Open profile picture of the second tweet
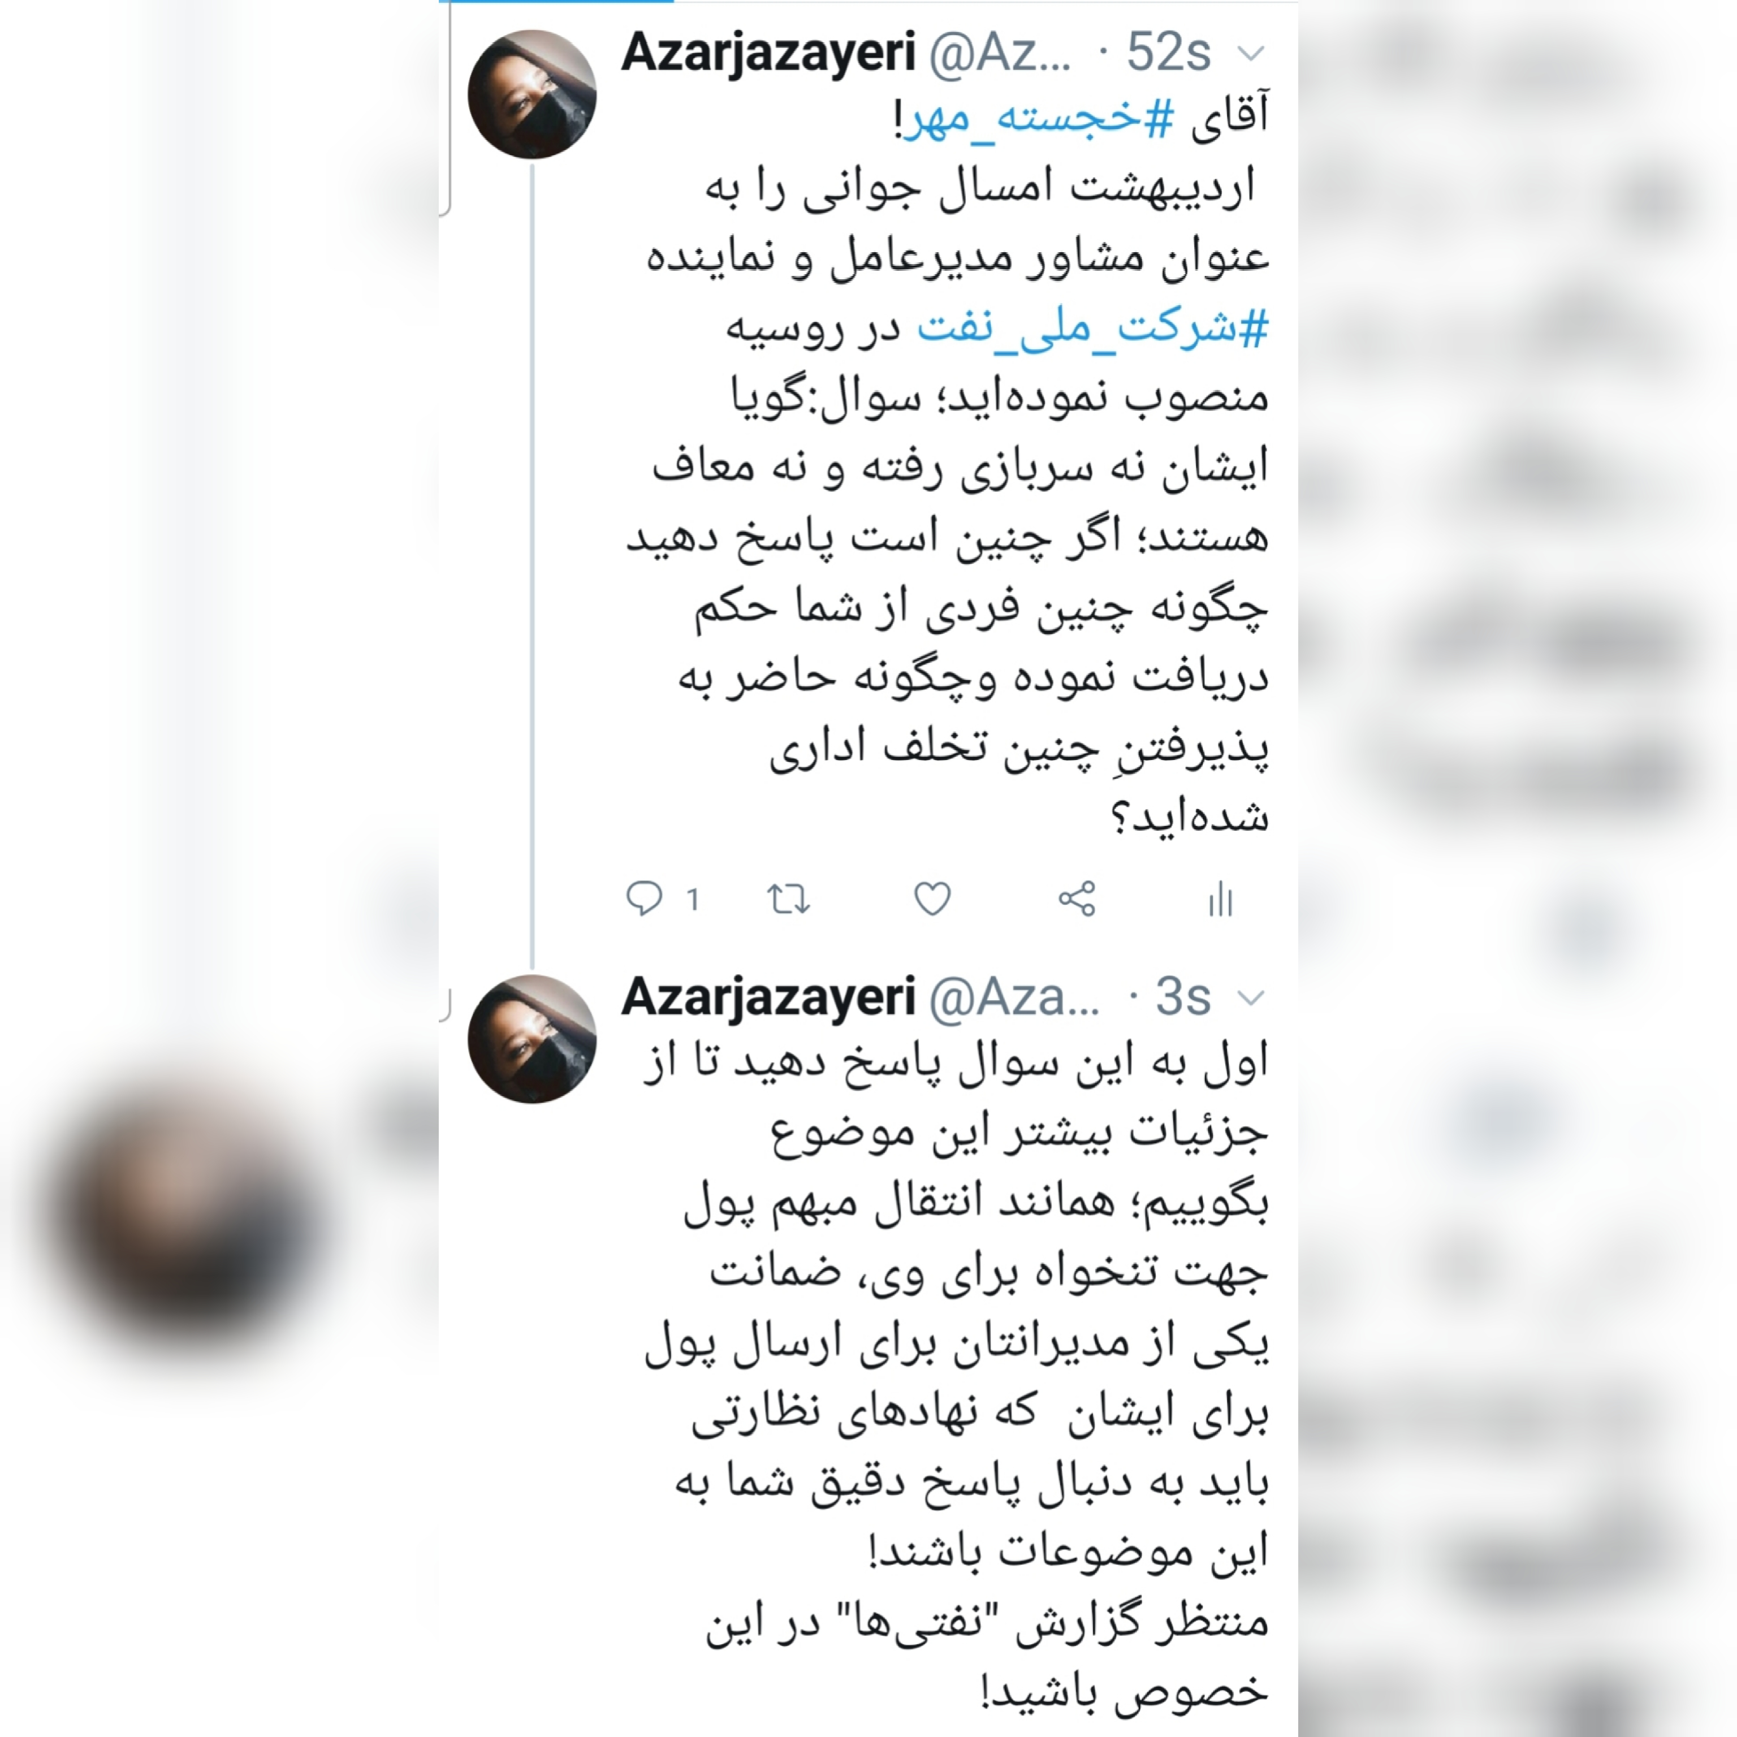1737x1737 pixels. coord(532,1039)
